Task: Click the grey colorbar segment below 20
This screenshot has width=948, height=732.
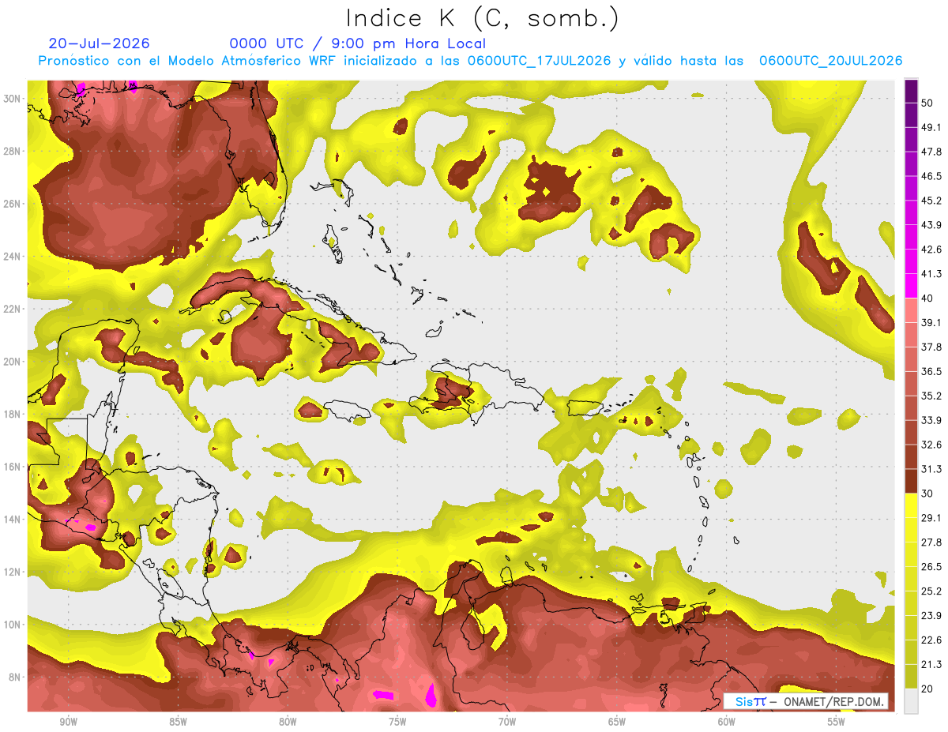Action: tap(911, 701)
